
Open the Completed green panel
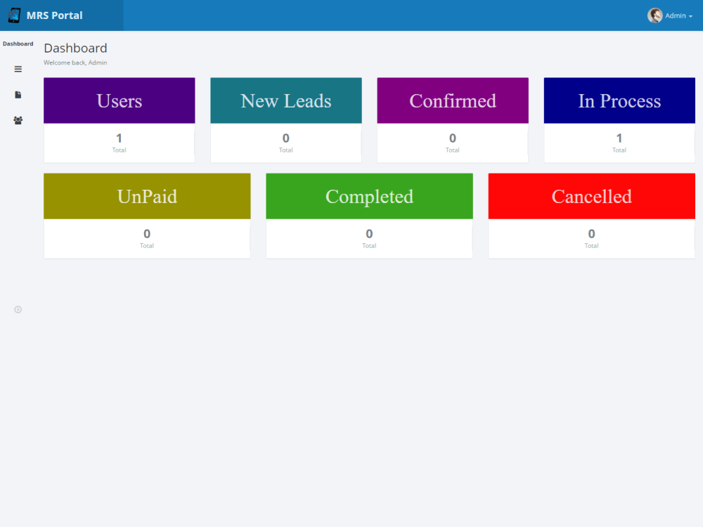pos(369,196)
